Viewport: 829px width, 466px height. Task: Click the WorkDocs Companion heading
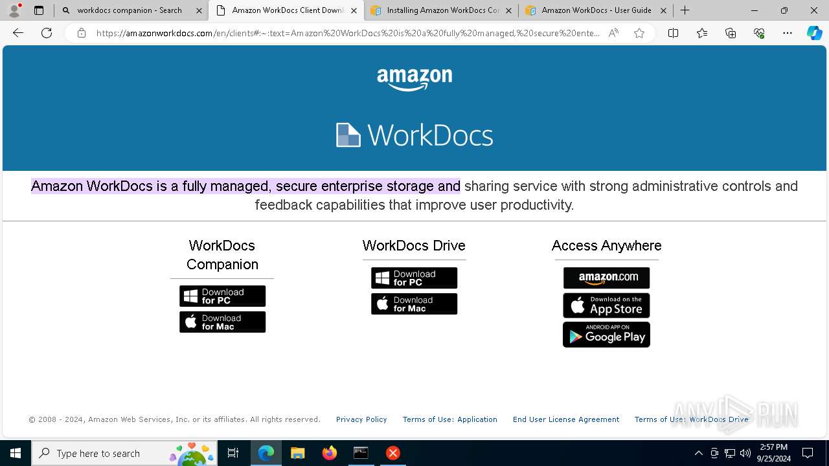point(222,255)
